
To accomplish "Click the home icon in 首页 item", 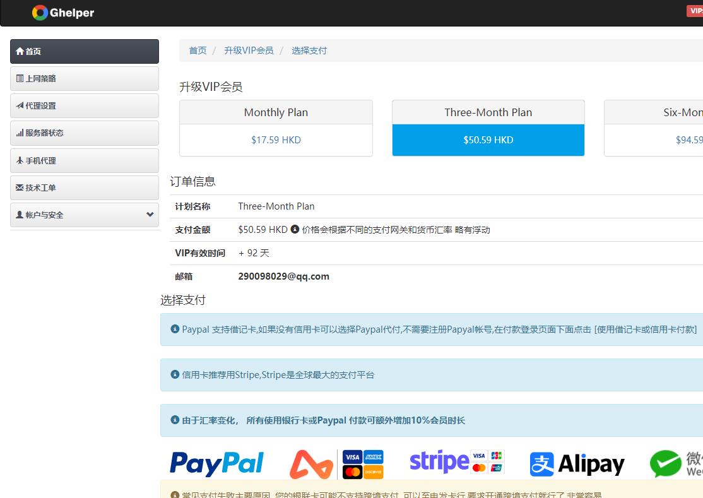I will 20,51.
